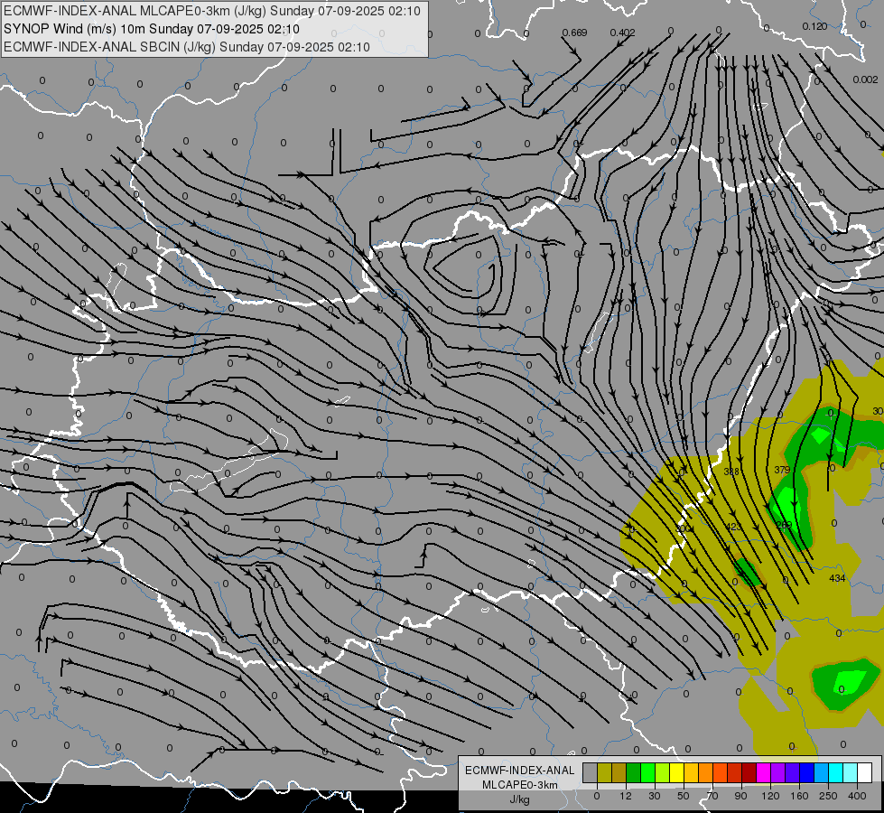884x813 pixels.
Task: Click the legend tick label 160
Action: [799, 796]
